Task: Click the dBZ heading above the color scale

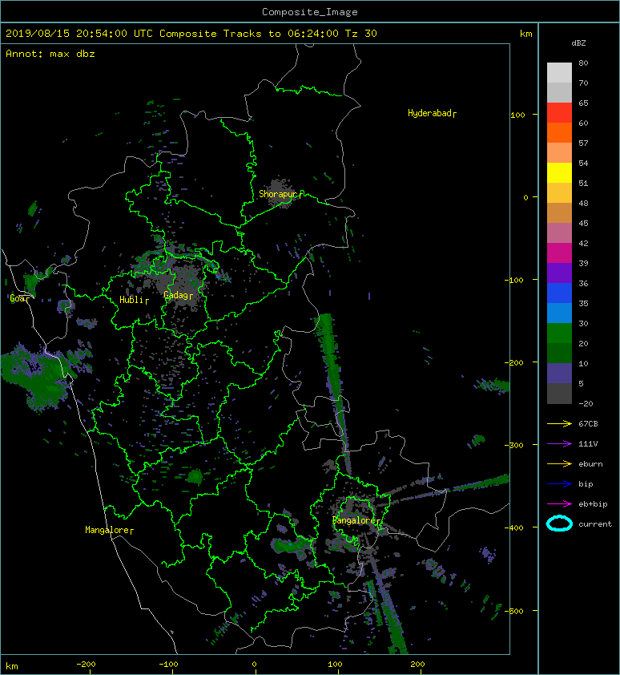Action: (x=578, y=43)
